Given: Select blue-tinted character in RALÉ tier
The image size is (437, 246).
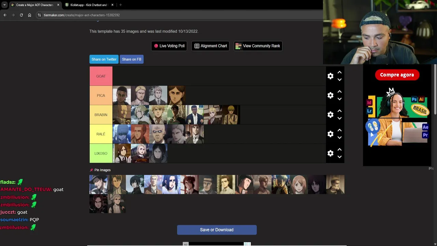Looking at the screenshot, I should pos(122,134).
